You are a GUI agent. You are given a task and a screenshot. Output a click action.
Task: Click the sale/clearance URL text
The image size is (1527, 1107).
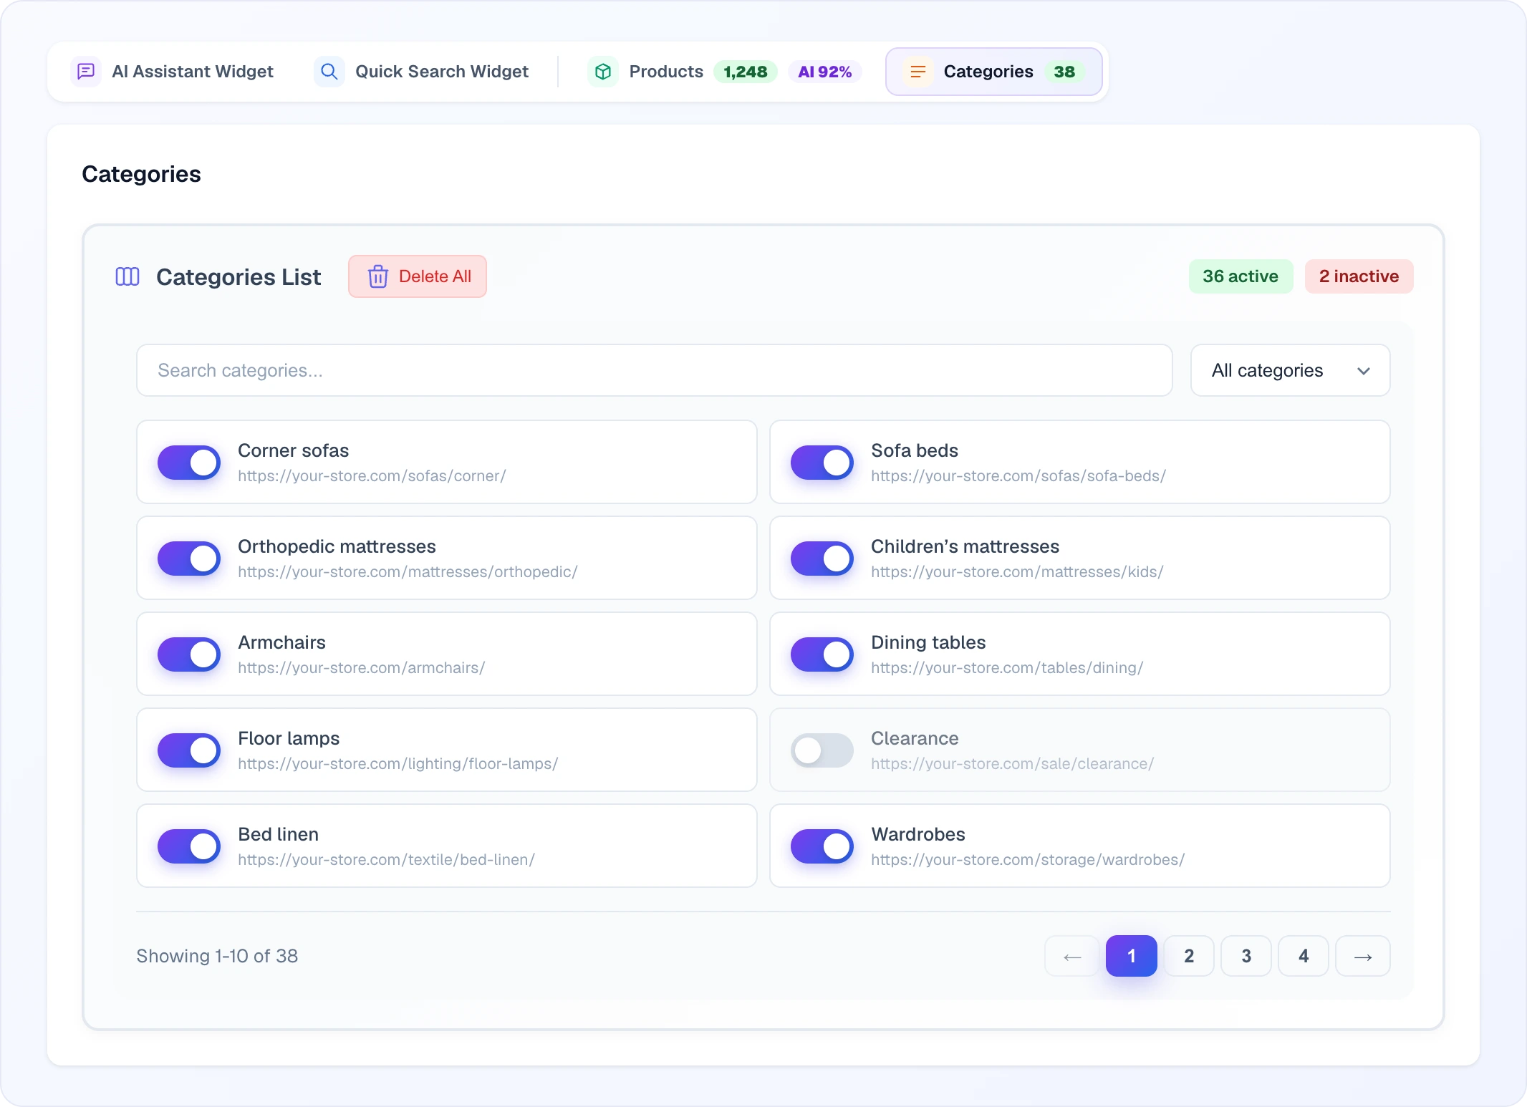[1012, 764]
